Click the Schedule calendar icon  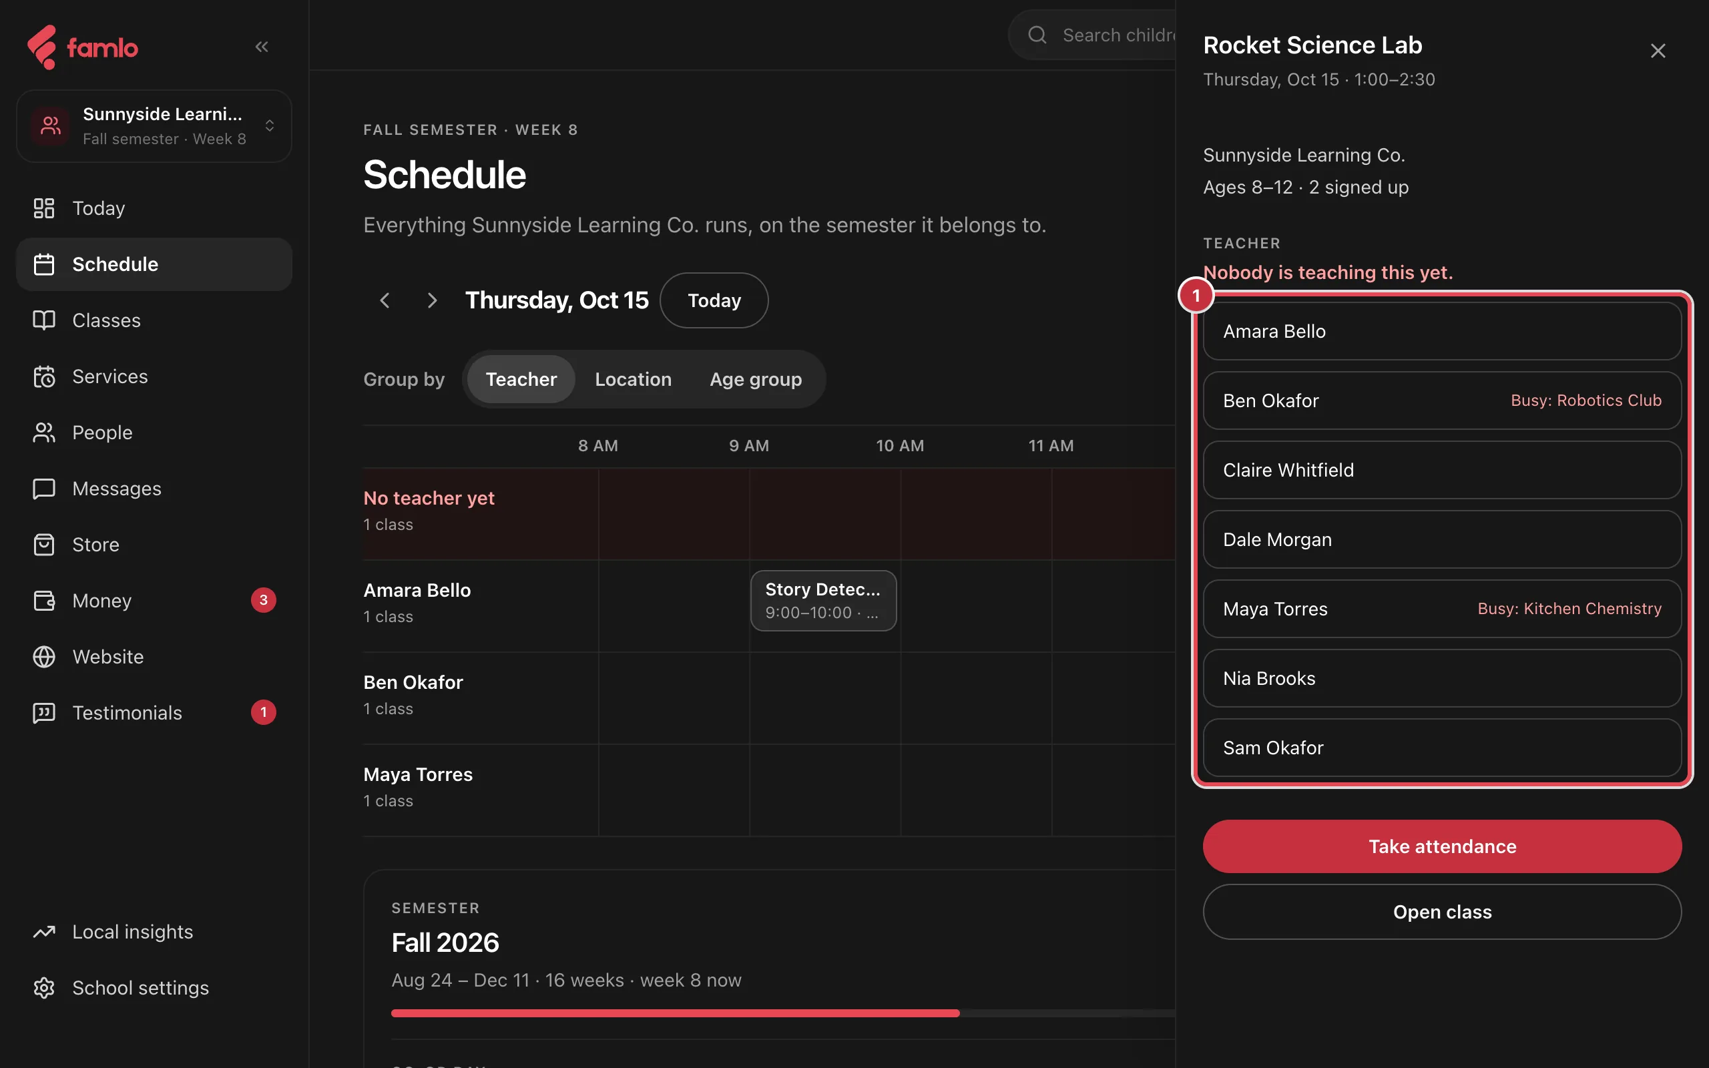tap(44, 264)
